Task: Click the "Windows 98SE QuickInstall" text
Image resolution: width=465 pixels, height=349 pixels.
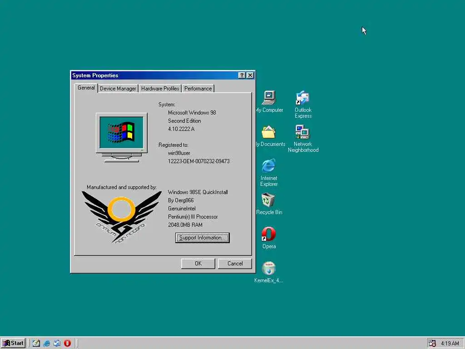Action: pyautogui.click(x=198, y=192)
